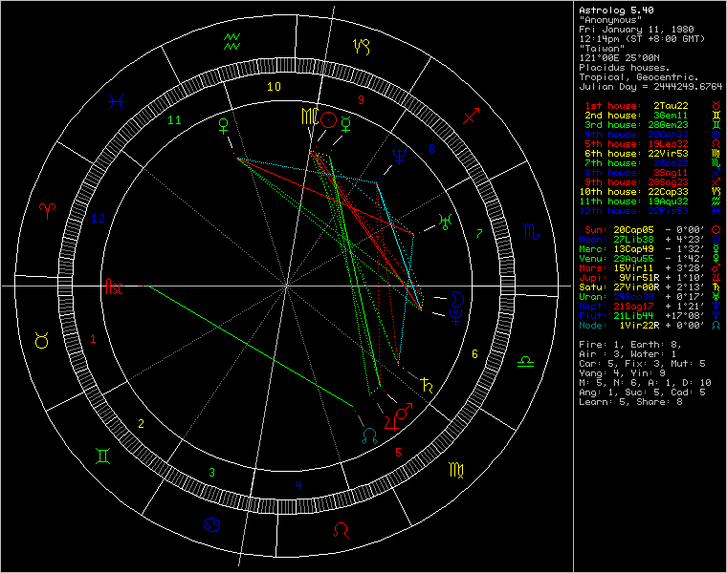Screen dimensions: 727x573
Task: Click the Learn: 5, Share: 8 line
Action: tap(630, 402)
